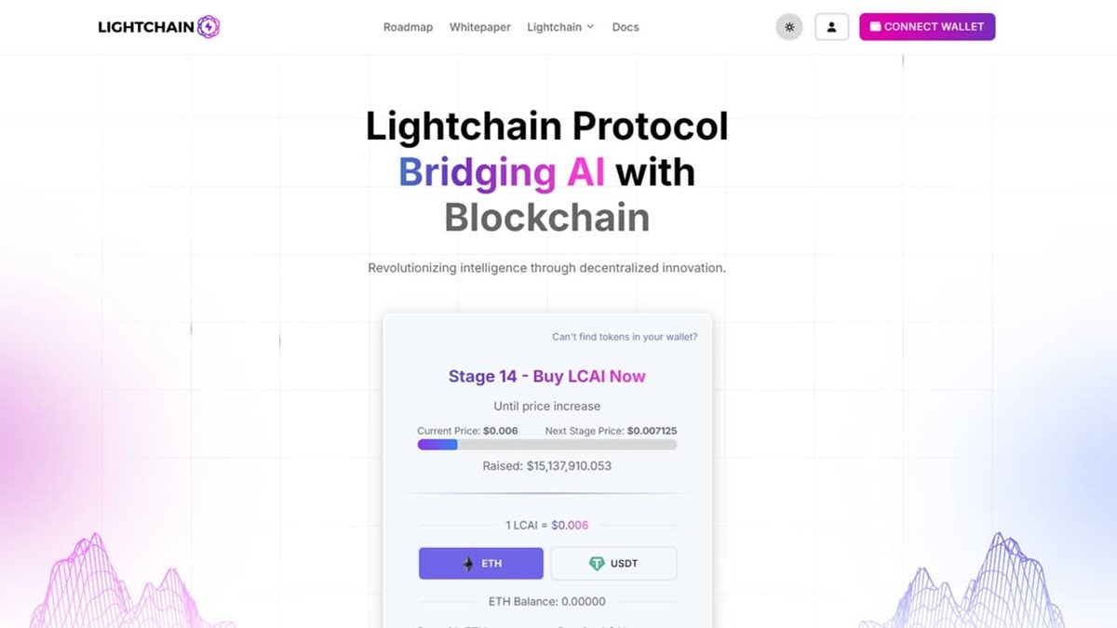This screenshot has height=628, width=1117.
Task: Switch payment to USDT
Action: 614,563
